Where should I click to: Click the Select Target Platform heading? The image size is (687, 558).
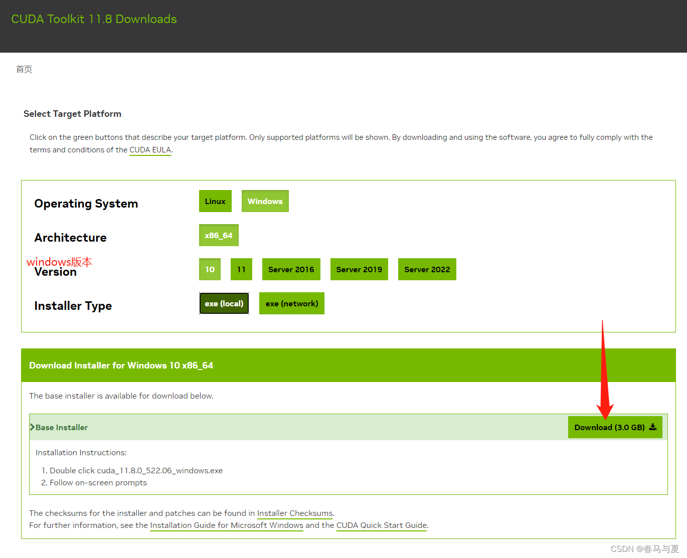click(72, 114)
